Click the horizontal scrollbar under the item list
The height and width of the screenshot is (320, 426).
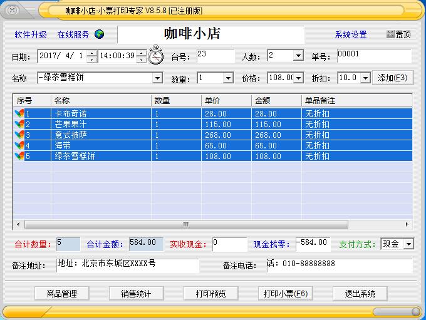pos(185,224)
